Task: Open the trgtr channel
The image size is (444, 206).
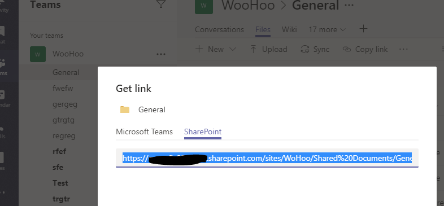Action: [61, 199]
